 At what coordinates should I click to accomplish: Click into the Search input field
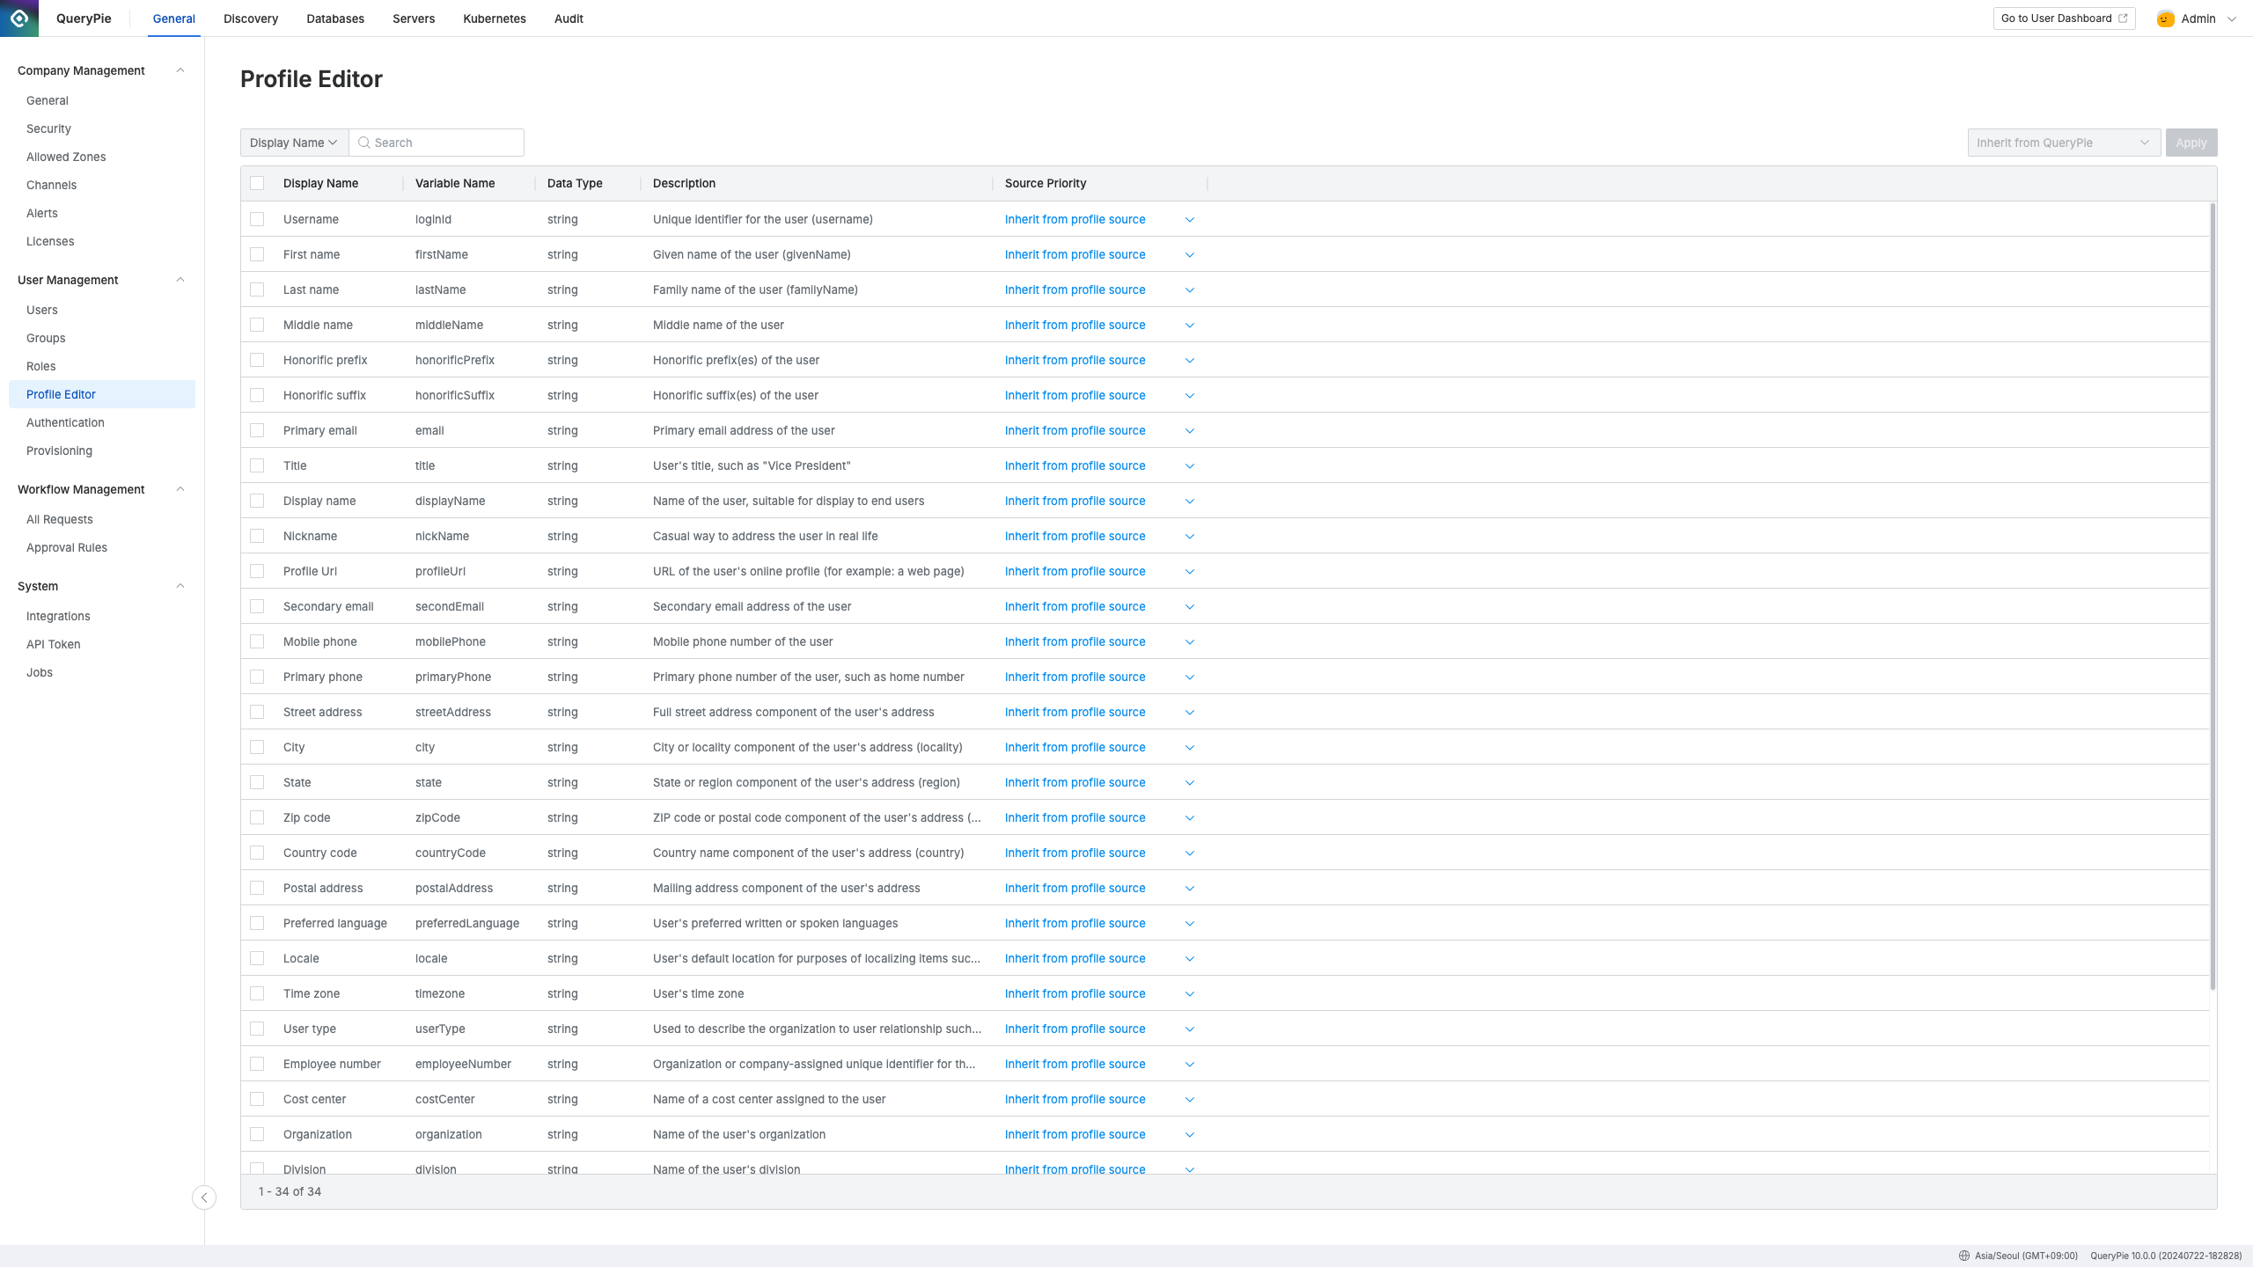click(x=444, y=143)
